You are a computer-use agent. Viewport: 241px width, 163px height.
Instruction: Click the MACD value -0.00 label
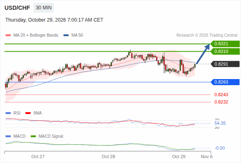(x=219, y=148)
